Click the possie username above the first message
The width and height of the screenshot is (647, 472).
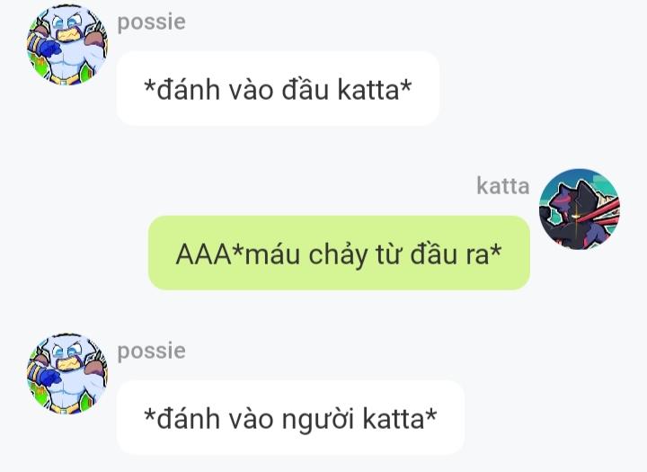[x=152, y=22]
